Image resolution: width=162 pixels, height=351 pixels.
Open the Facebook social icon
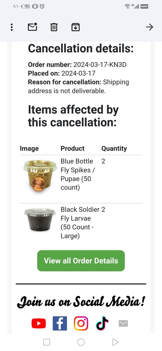pyautogui.click(x=60, y=323)
